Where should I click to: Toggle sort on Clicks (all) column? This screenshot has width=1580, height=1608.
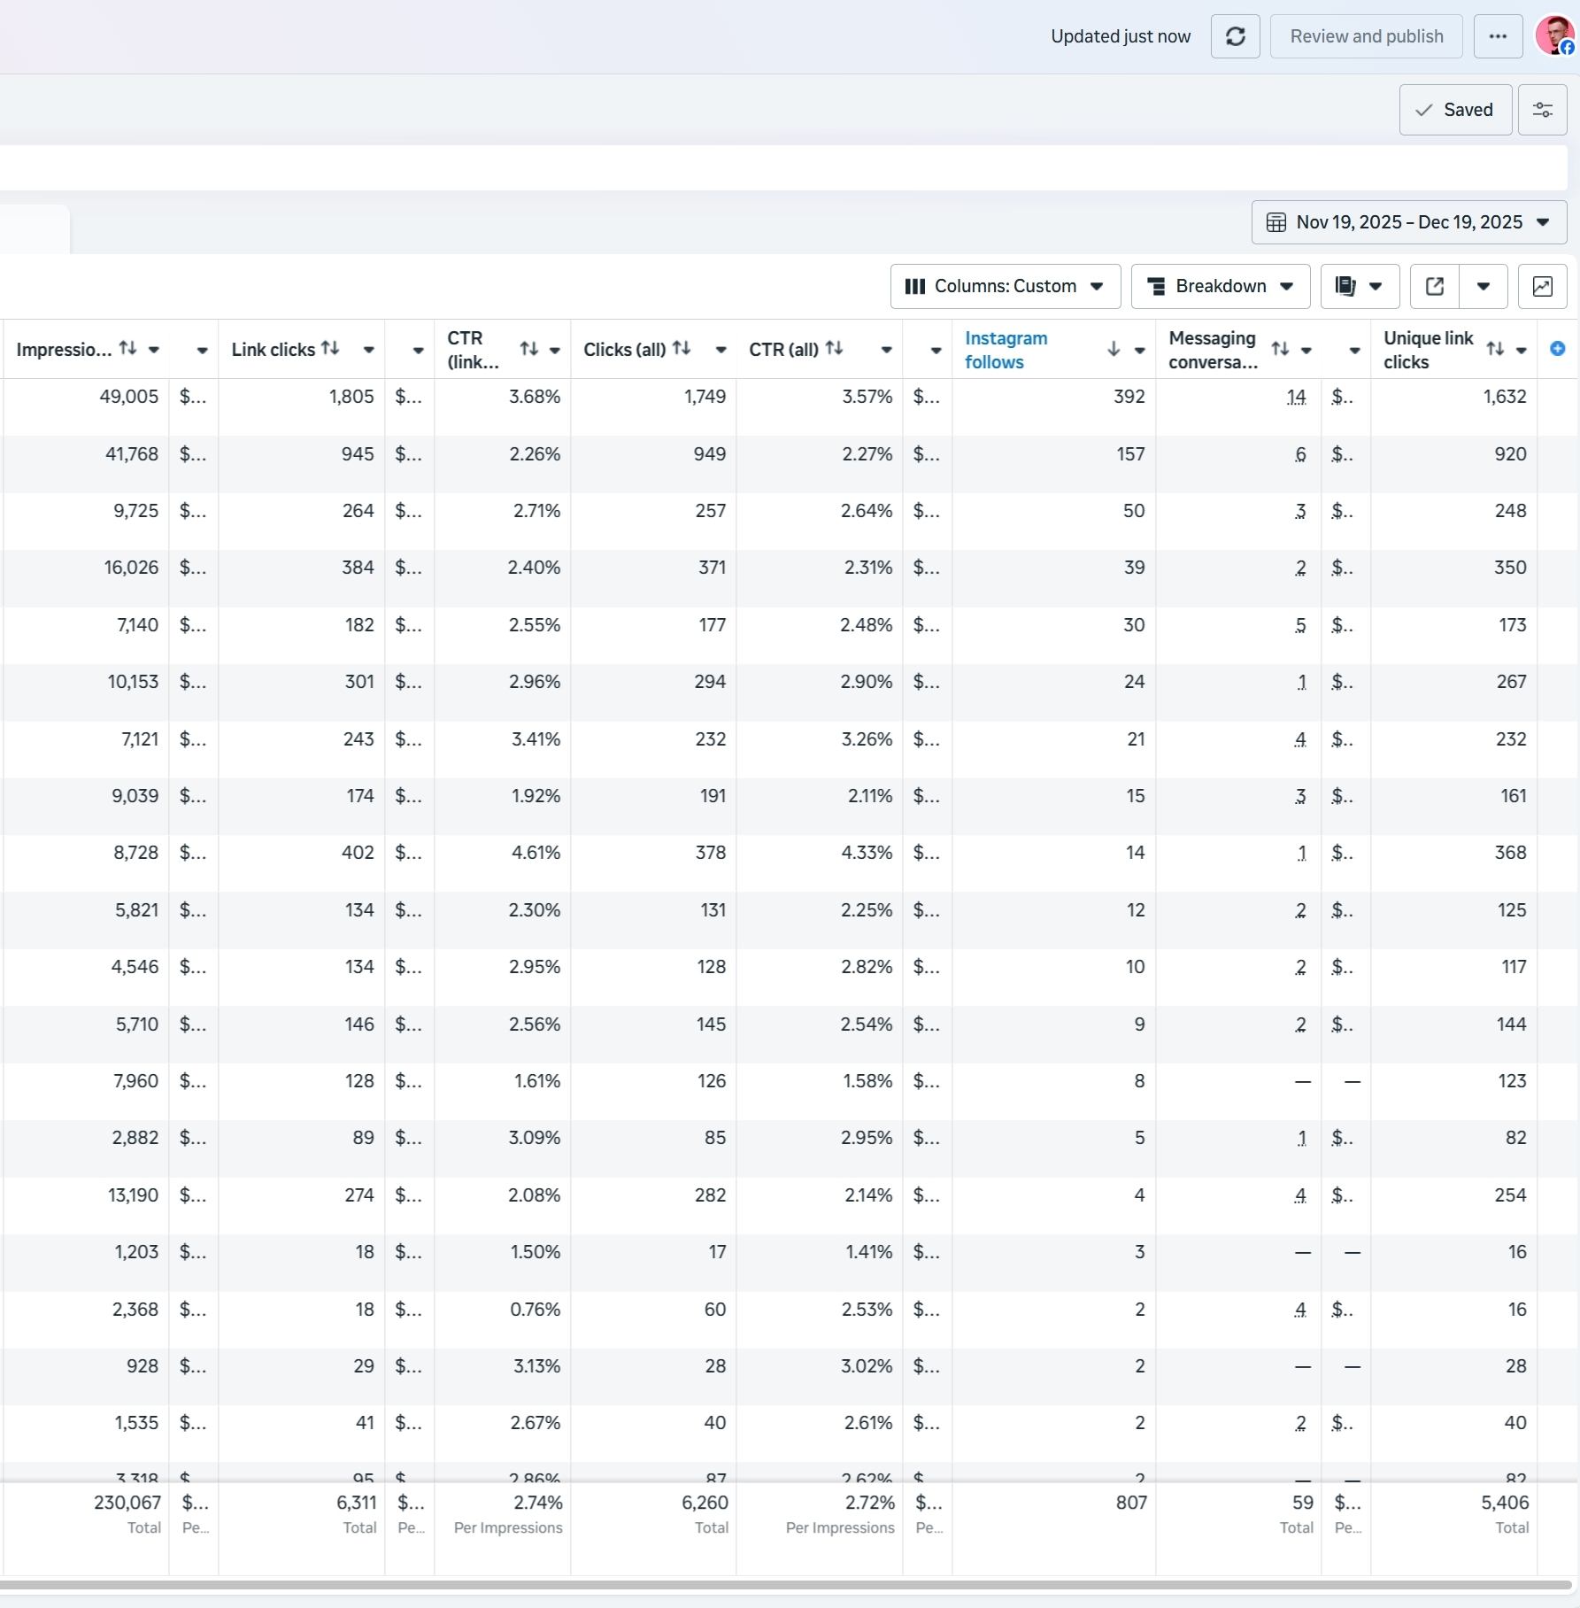pyautogui.click(x=681, y=349)
